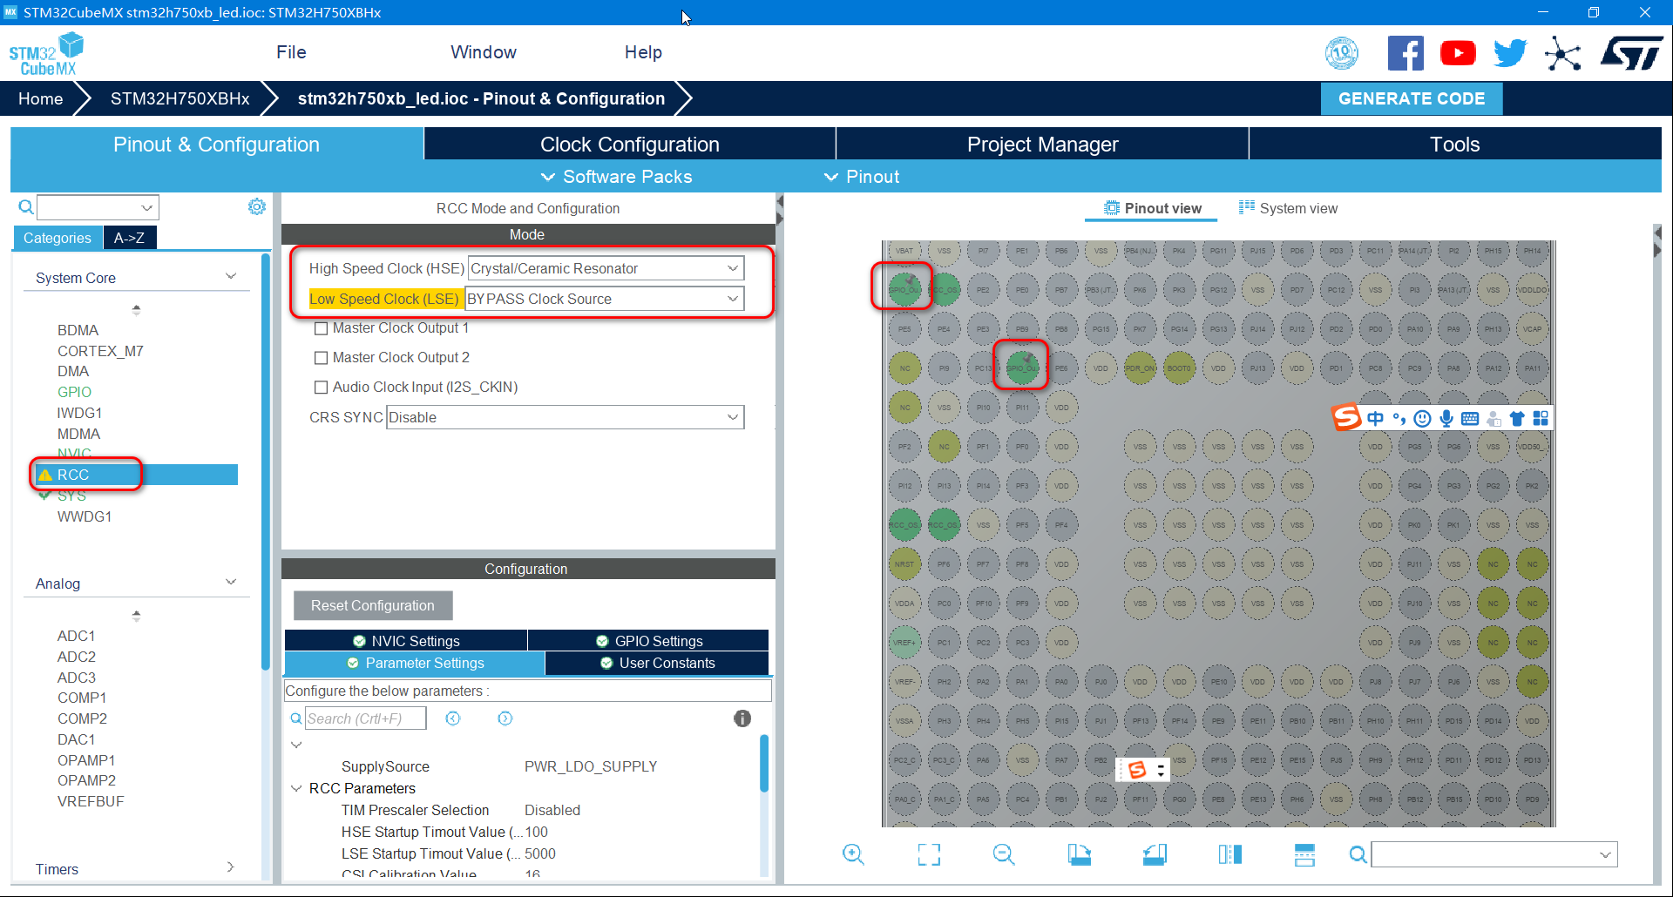The width and height of the screenshot is (1673, 897).
Task: Open the ST Twitter icon
Action: coord(1510,53)
